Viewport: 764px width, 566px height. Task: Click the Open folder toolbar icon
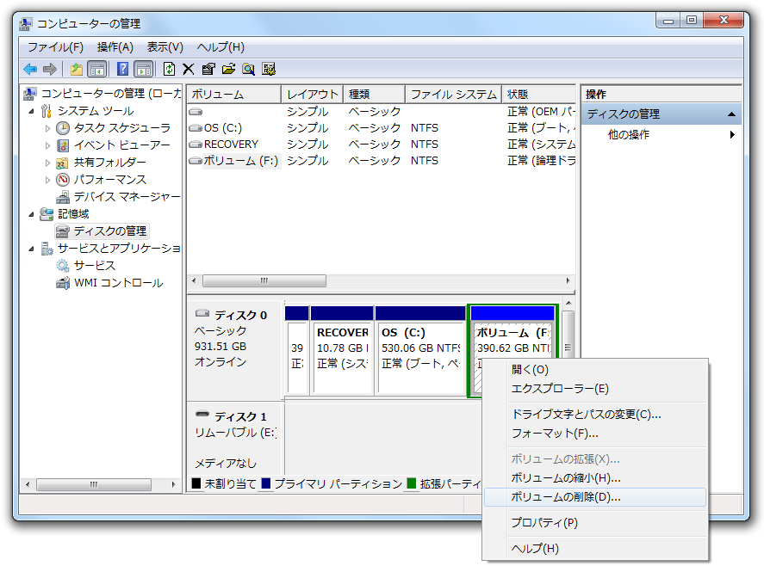click(x=228, y=69)
